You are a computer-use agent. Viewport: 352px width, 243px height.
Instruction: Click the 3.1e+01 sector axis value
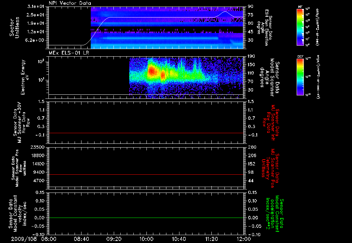[x=35, y=7]
